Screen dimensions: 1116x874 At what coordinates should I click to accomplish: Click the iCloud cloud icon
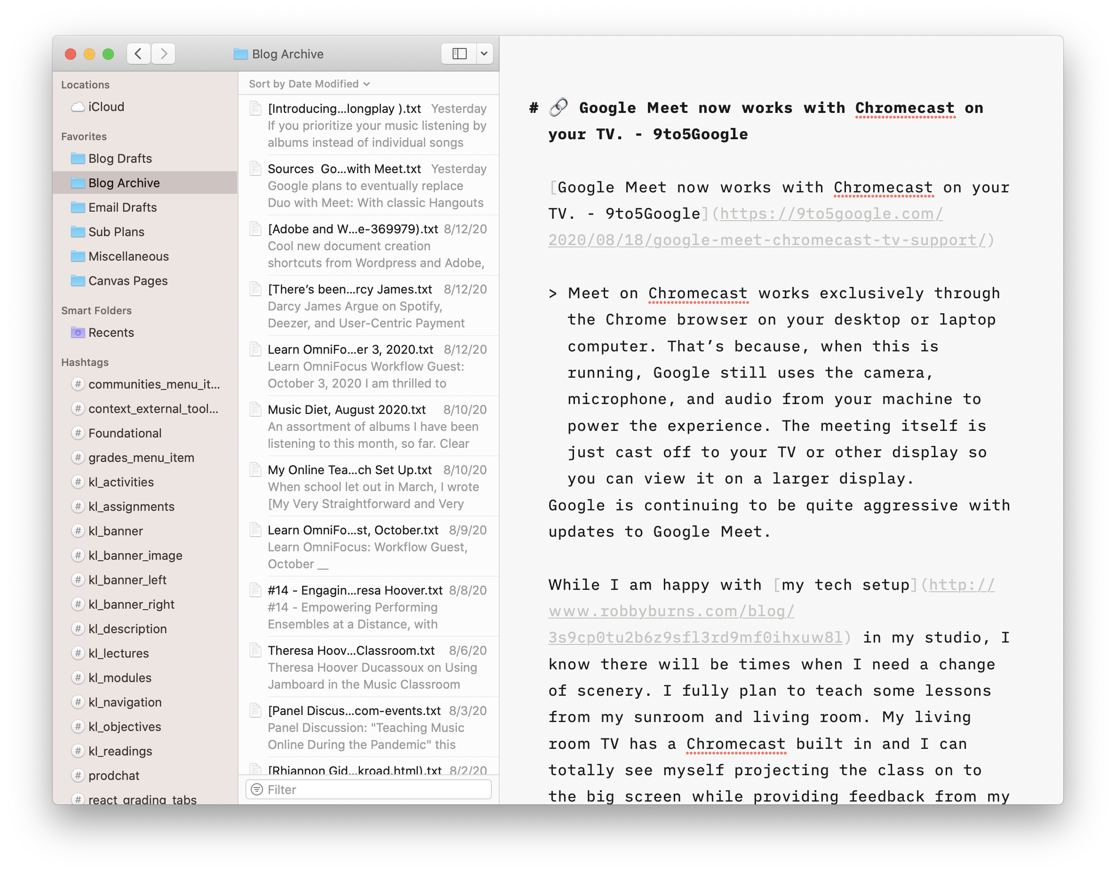pos(78,107)
